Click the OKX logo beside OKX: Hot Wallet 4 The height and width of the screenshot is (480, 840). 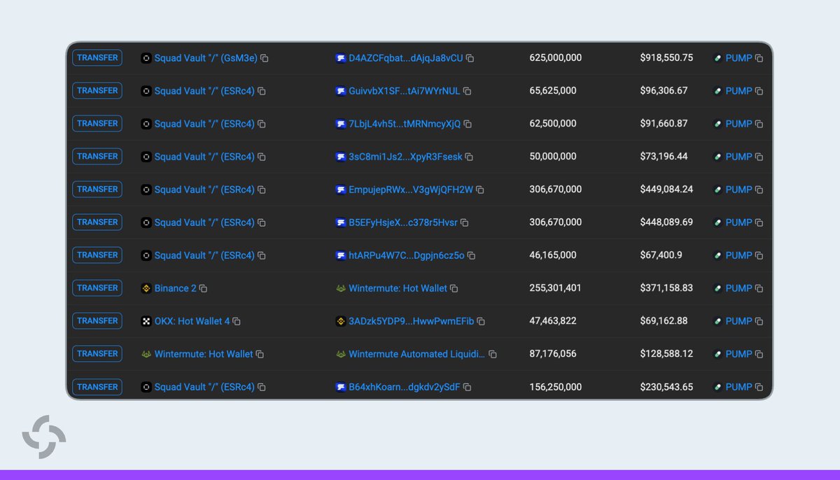[146, 321]
